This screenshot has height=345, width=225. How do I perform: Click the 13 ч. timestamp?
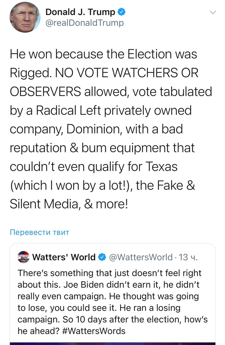[x=189, y=257]
